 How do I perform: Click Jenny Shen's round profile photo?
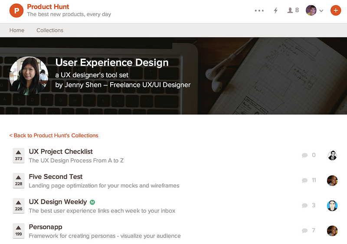click(29, 76)
